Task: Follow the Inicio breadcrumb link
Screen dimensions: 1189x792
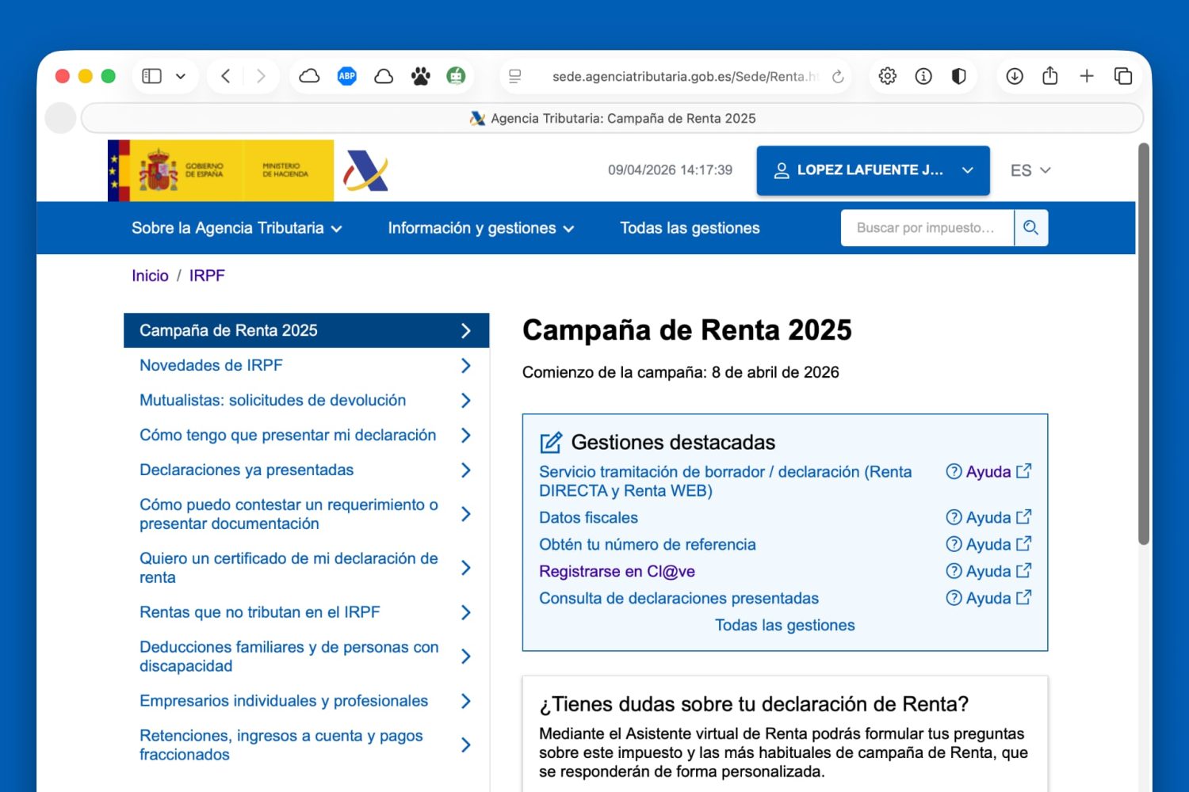Action: 150,276
